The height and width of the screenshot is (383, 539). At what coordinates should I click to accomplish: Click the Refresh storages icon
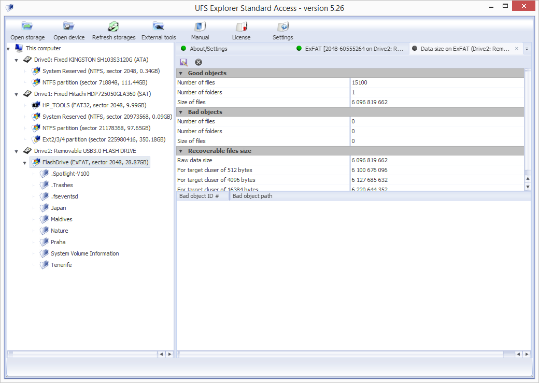(x=114, y=27)
